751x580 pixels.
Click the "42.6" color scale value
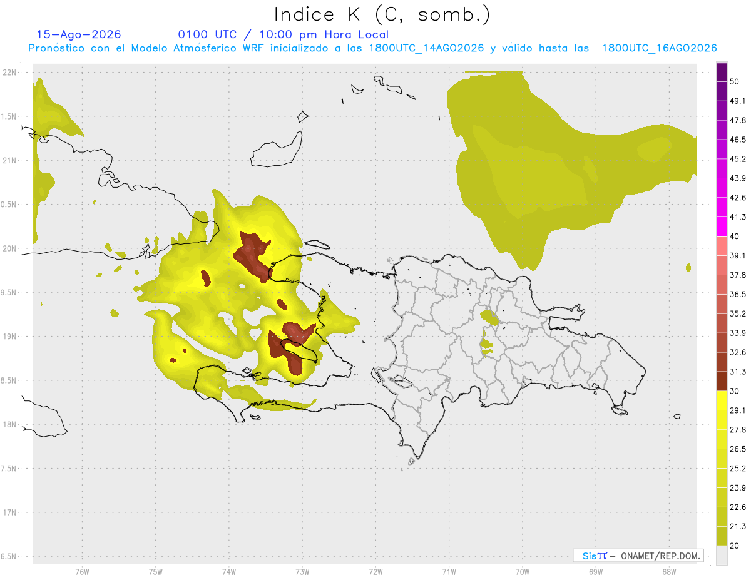click(x=738, y=198)
